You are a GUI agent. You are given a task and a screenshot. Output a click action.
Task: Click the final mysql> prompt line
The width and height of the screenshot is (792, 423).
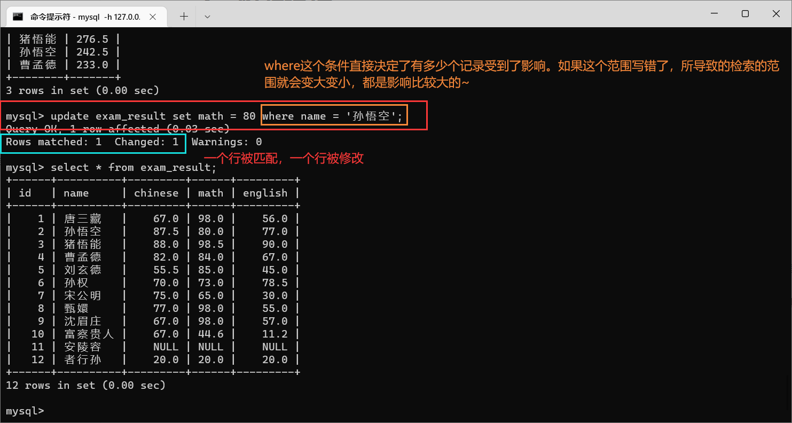click(x=25, y=411)
